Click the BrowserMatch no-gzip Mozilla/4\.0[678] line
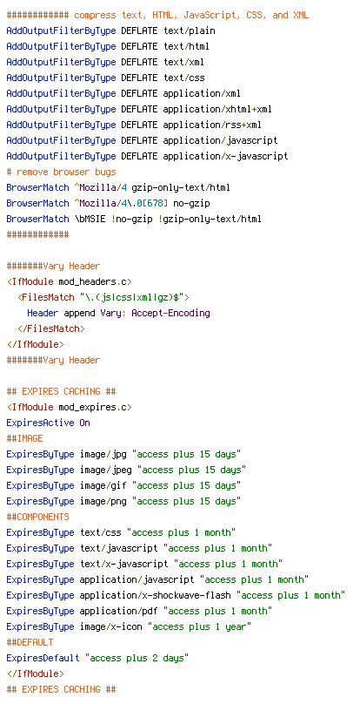353x704 pixels. [x=108, y=203]
